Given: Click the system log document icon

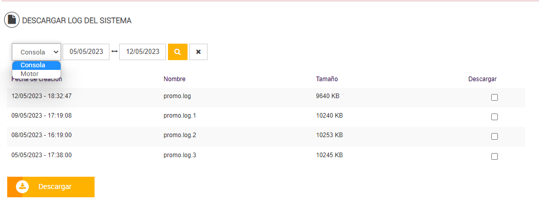Looking at the screenshot, I should pos(11,21).
